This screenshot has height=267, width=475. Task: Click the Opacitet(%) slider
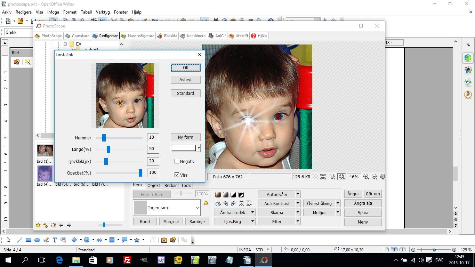point(119,173)
